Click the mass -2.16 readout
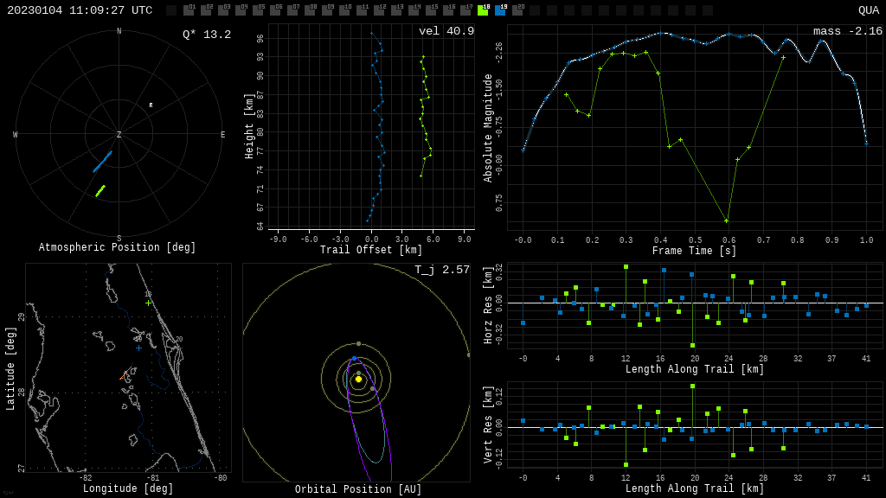 (x=847, y=31)
